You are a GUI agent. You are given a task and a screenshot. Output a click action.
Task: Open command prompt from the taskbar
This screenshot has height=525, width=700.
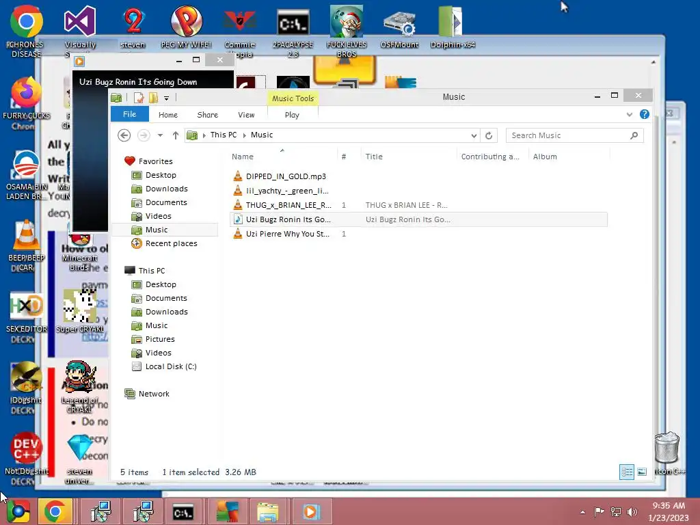183,511
